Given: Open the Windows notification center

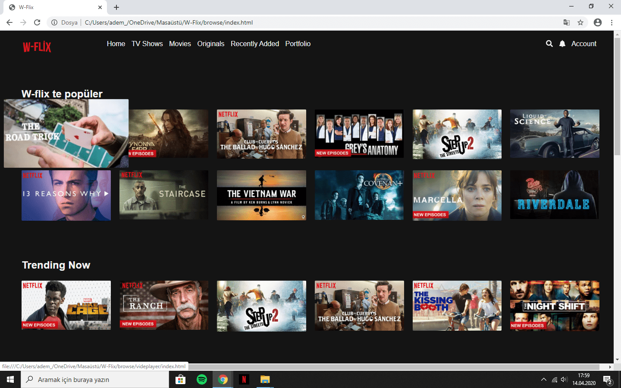Looking at the screenshot, I should click(608, 380).
